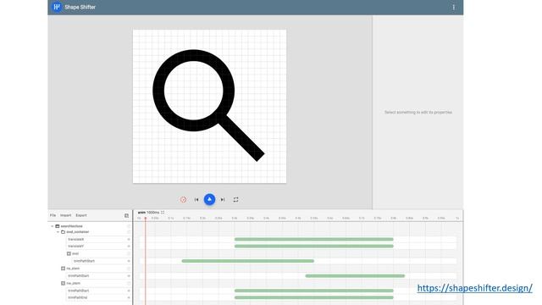
Task: Skip animation to the end
Action: [x=223, y=200]
